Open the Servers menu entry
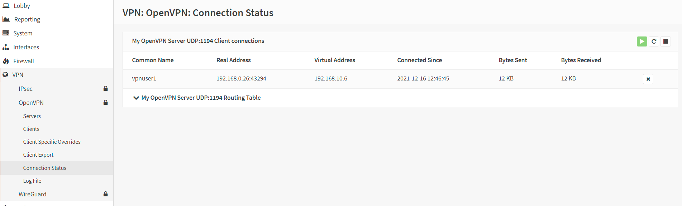Screen dimensions: 682x206 click(32, 116)
